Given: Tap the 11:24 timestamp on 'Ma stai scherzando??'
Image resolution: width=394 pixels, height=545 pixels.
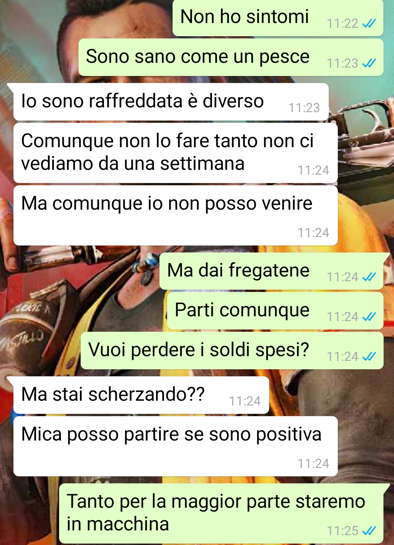Looking at the screenshot, I should [245, 401].
